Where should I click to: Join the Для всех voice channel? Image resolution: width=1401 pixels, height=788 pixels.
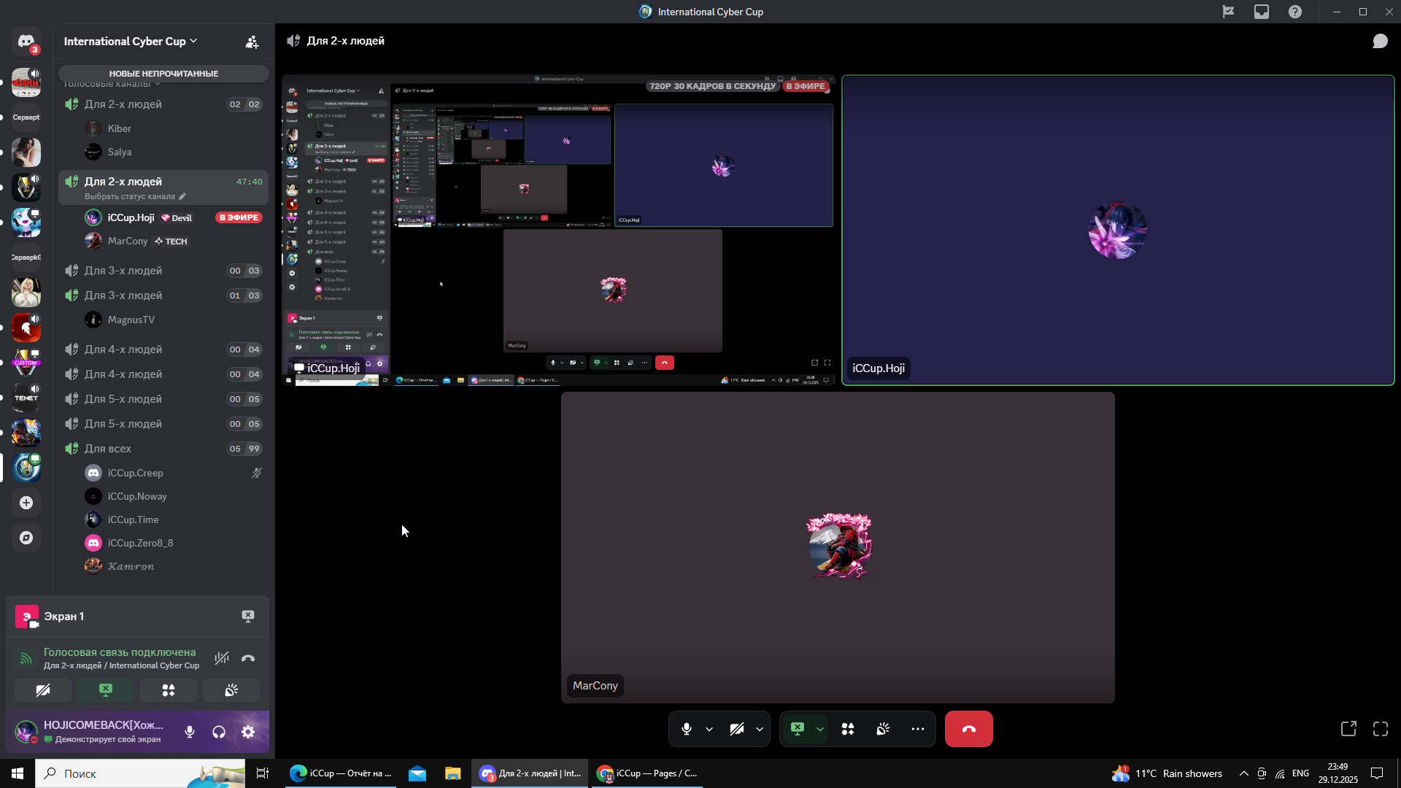point(108,449)
